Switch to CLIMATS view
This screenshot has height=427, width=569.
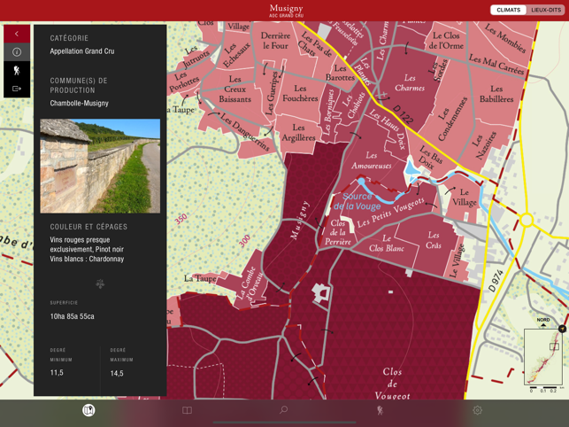click(509, 10)
